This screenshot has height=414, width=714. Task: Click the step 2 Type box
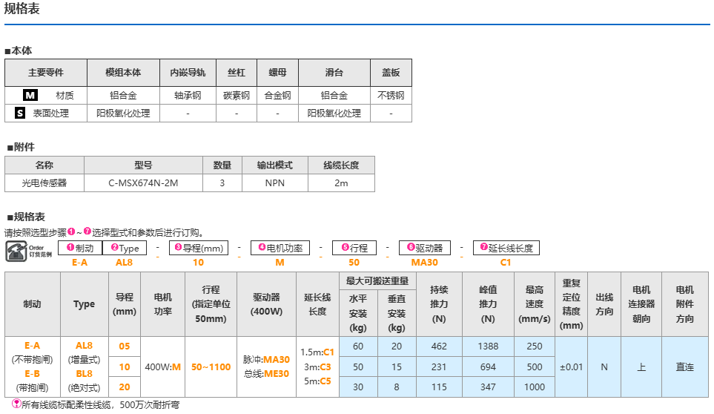[x=125, y=249]
